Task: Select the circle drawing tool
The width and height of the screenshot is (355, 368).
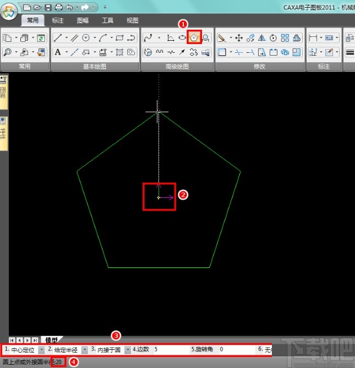Action: pyautogui.click(x=86, y=38)
